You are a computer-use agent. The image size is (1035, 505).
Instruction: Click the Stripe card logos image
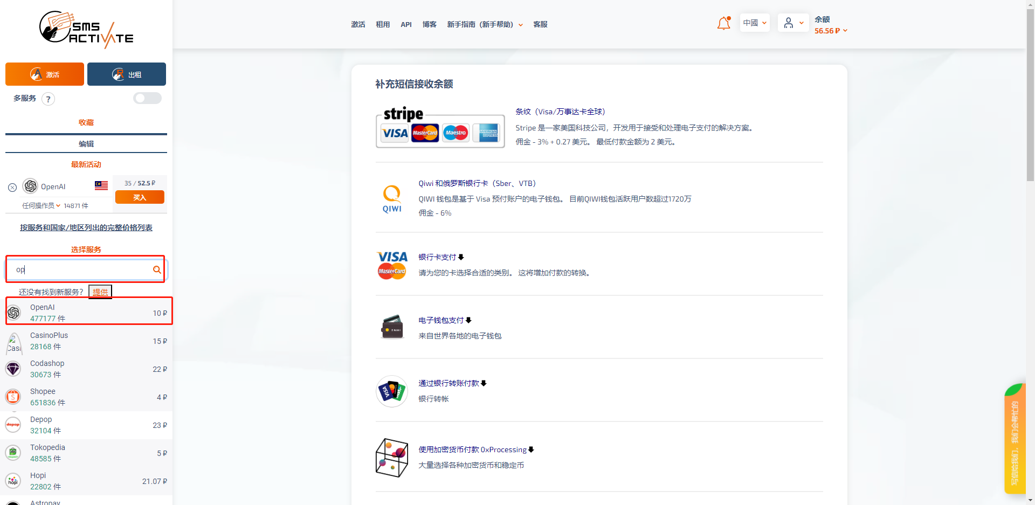point(440,127)
